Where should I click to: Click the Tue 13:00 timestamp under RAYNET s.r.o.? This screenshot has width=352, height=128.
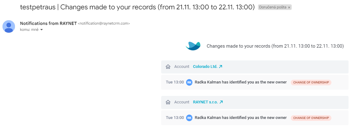pyautogui.click(x=175, y=118)
